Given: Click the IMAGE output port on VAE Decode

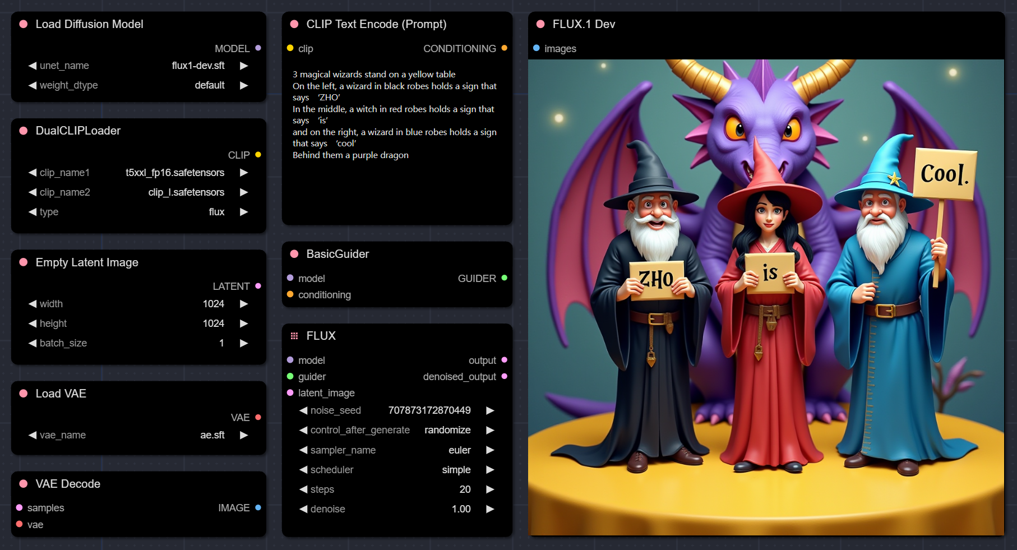Looking at the screenshot, I should click(x=258, y=507).
